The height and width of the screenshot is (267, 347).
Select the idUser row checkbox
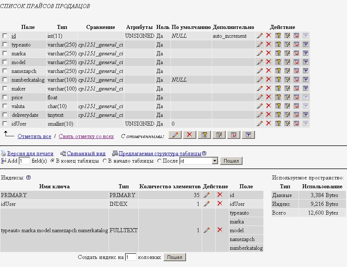tap(5, 124)
